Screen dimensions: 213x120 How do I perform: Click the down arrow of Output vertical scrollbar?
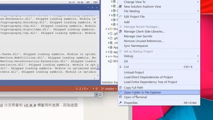pyautogui.click(x=98, y=76)
